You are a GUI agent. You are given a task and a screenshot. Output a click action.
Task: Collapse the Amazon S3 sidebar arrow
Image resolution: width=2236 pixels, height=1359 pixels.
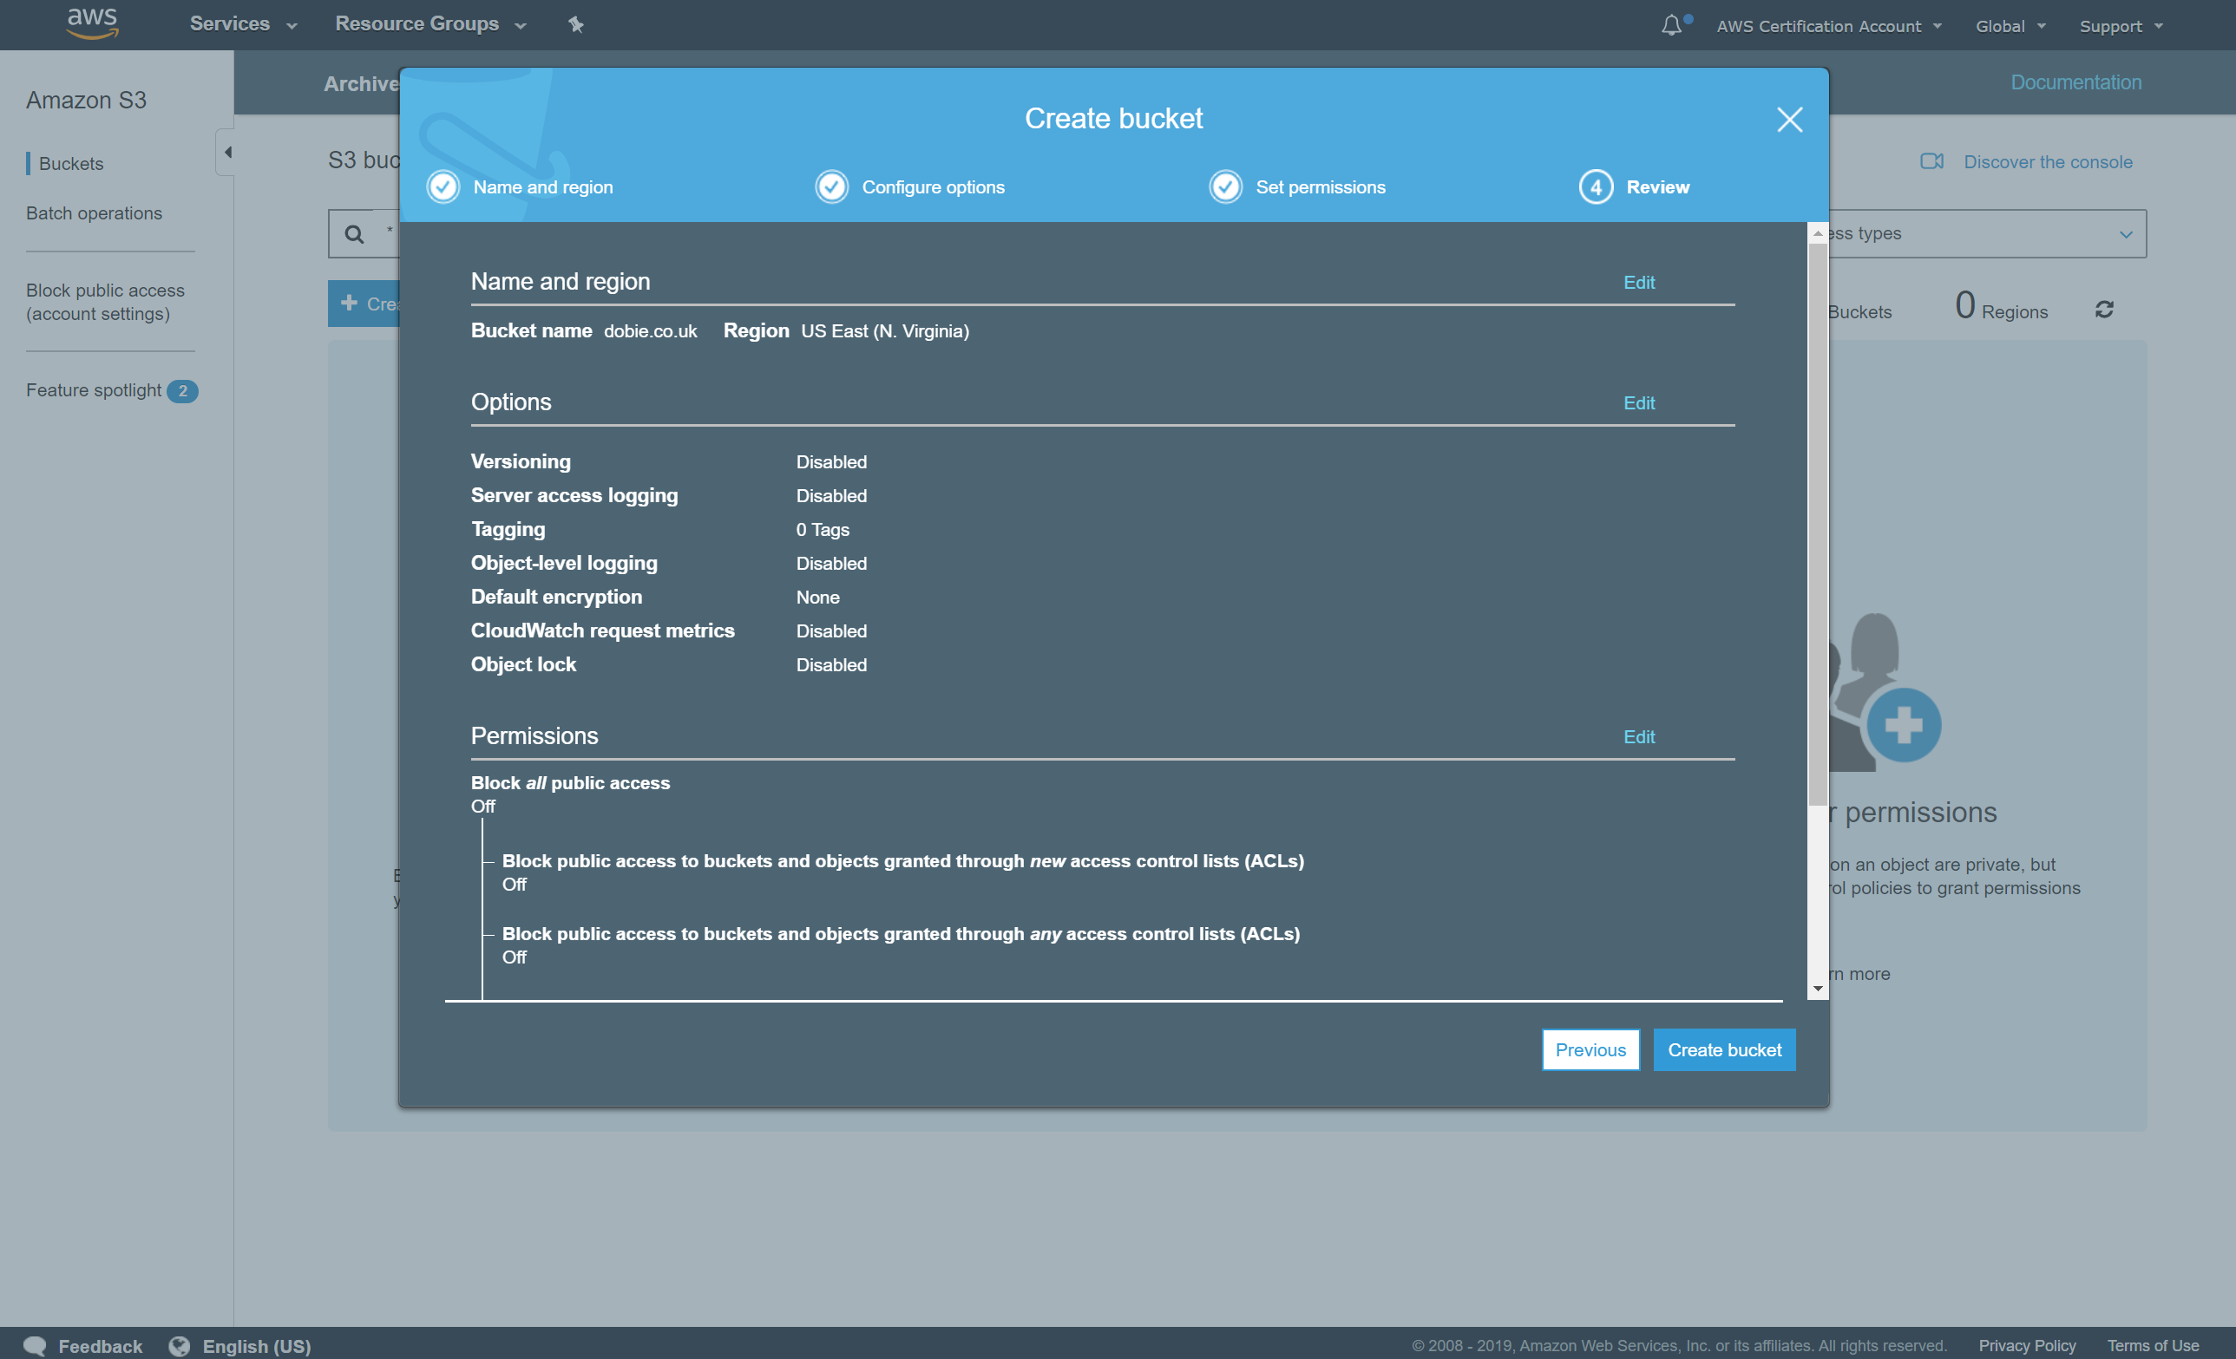point(226,153)
